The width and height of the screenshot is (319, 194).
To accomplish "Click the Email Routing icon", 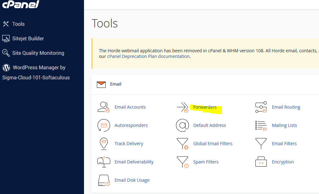I will click(261, 107).
